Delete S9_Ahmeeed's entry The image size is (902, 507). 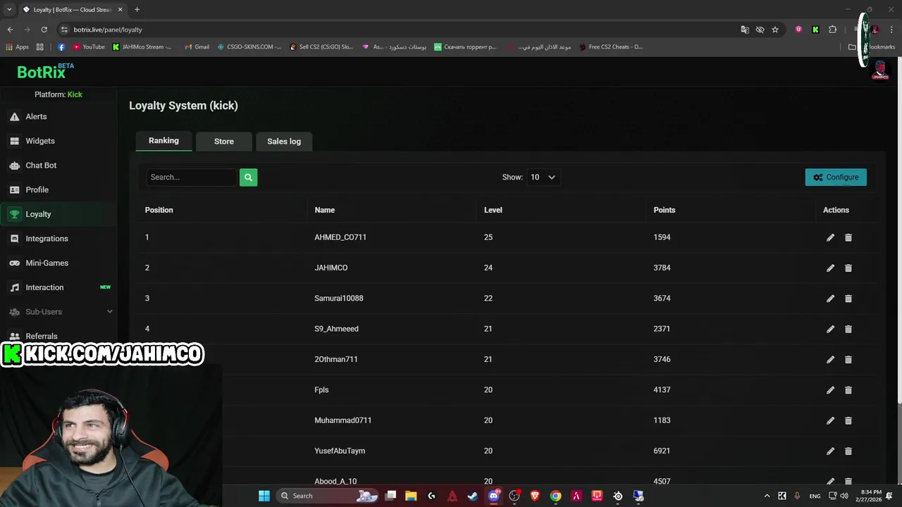(848, 329)
